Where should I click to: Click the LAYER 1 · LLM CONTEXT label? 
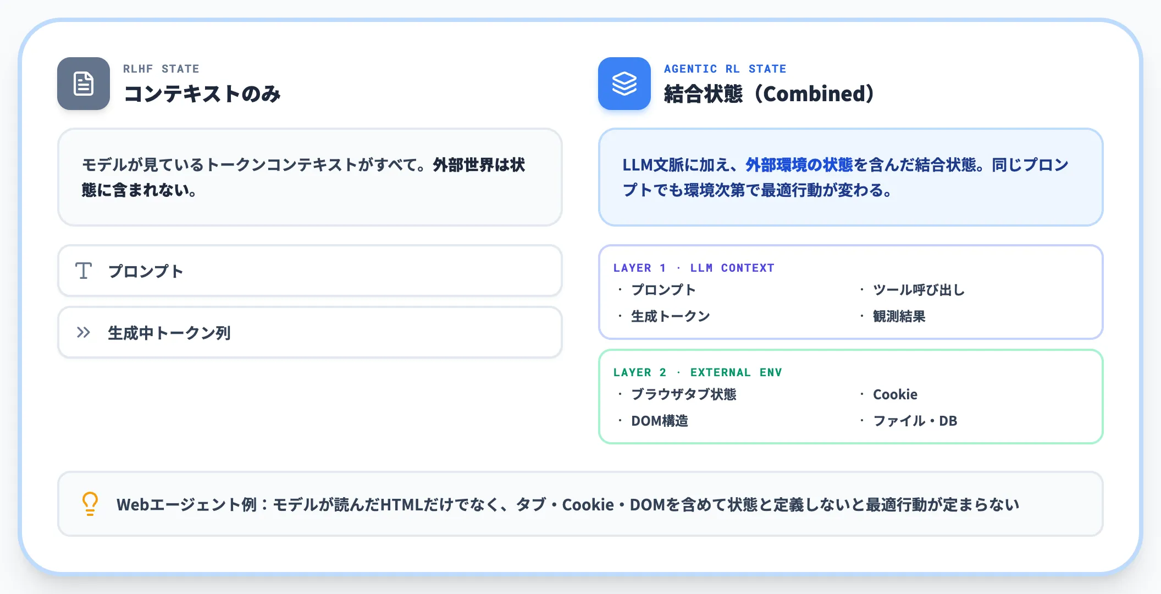click(694, 268)
